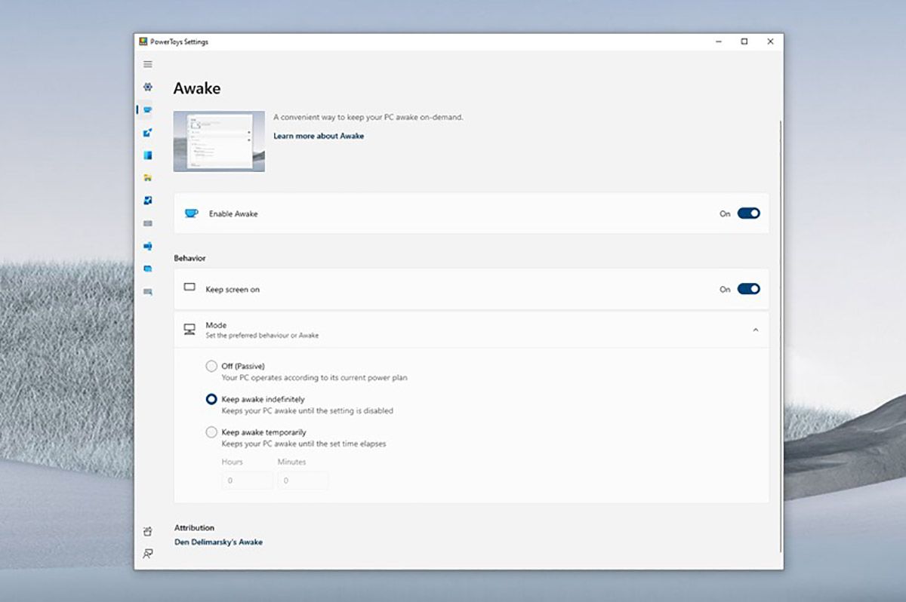Open FancyZones from the sidebar
The image size is (906, 602).
click(148, 155)
